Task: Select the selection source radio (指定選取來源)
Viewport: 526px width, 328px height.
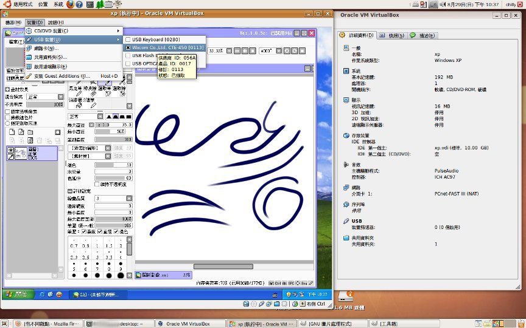Action: (7, 123)
